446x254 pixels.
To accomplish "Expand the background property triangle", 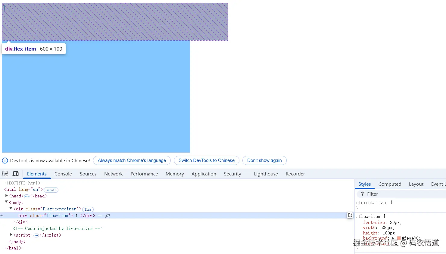I will 393,238.
